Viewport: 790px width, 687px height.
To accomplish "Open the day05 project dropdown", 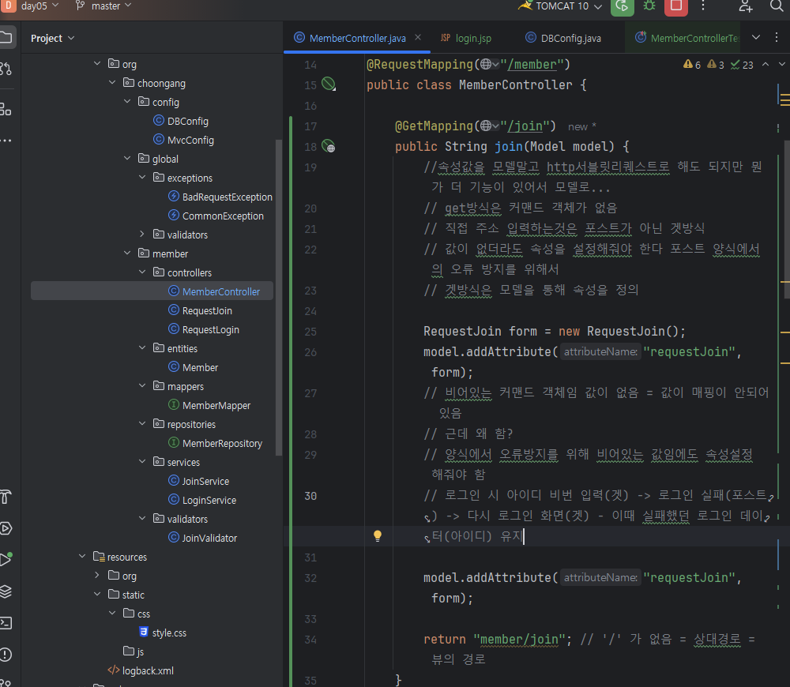I will (39, 6).
